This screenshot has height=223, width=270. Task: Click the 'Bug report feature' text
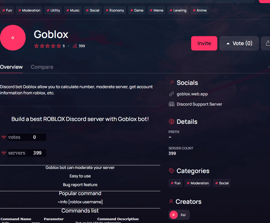pos(80,185)
